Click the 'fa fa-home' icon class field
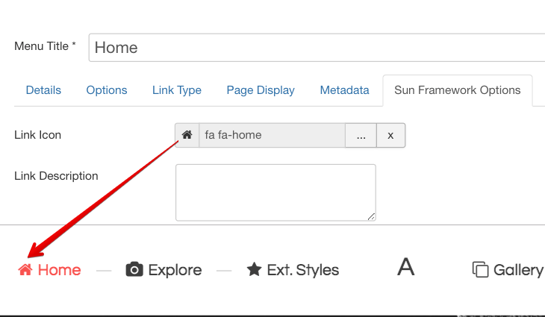Image resolution: width=545 pixels, height=317 pixels. (x=272, y=136)
